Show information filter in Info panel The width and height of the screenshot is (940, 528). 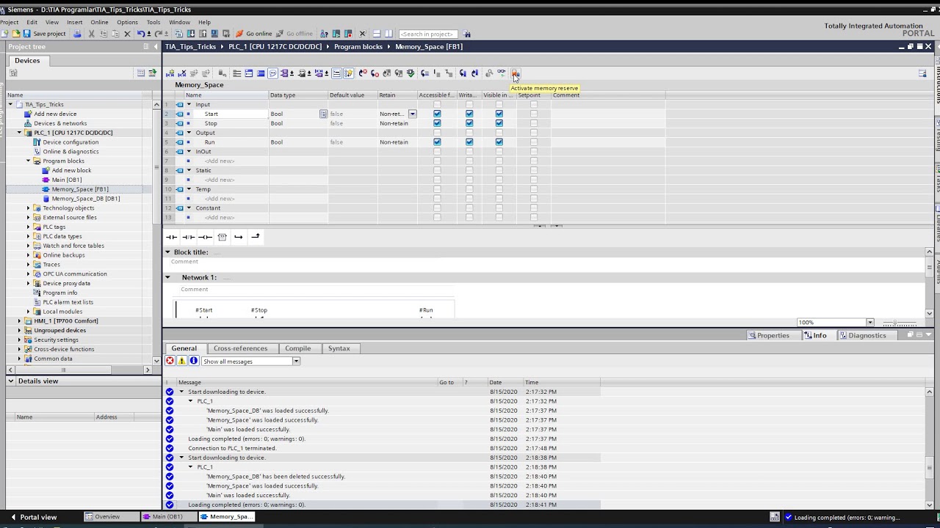point(193,361)
